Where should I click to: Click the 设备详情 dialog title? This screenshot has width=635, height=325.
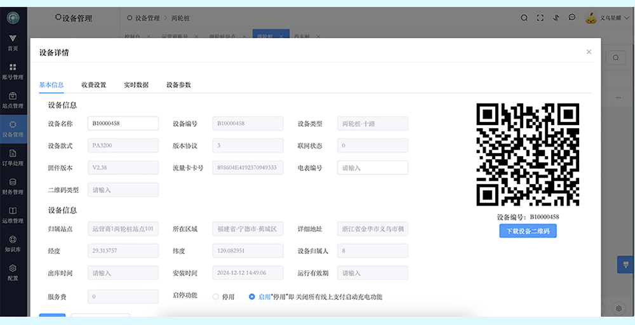coord(54,53)
